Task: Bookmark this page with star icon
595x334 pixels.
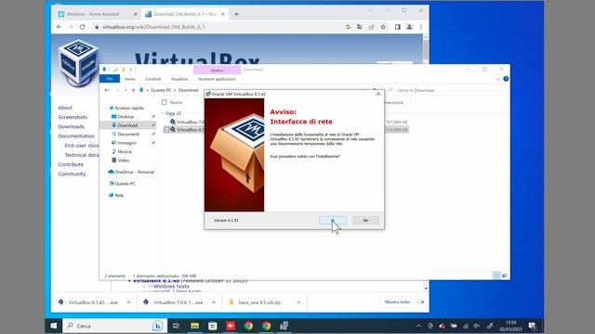Action: tap(383, 27)
